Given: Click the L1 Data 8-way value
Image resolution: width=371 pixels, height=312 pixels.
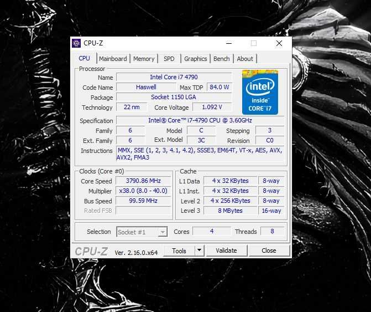Looking at the screenshot, I should (x=271, y=181).
